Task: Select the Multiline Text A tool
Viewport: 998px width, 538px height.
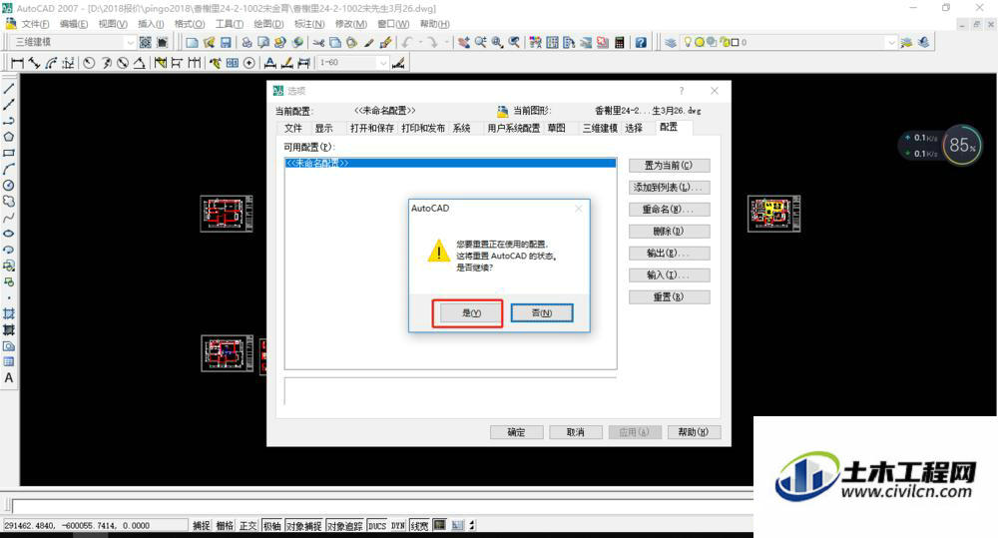Action: (9, 378)
